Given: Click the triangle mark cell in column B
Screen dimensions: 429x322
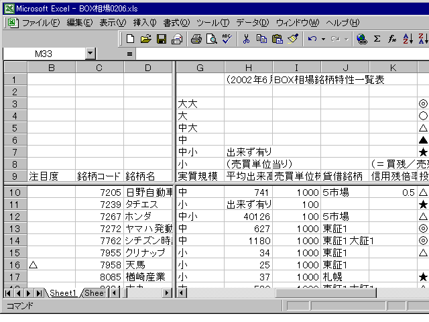Looking at the screenshot, I should click(52, 265).
